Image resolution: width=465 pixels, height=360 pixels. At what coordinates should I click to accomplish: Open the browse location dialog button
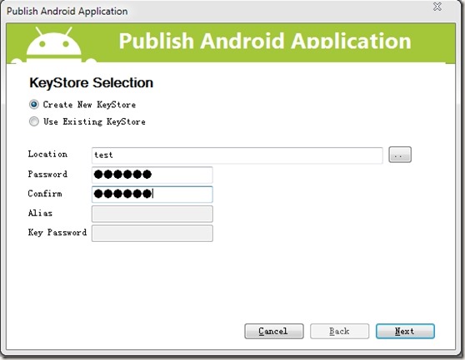click(x=400, y=155)
